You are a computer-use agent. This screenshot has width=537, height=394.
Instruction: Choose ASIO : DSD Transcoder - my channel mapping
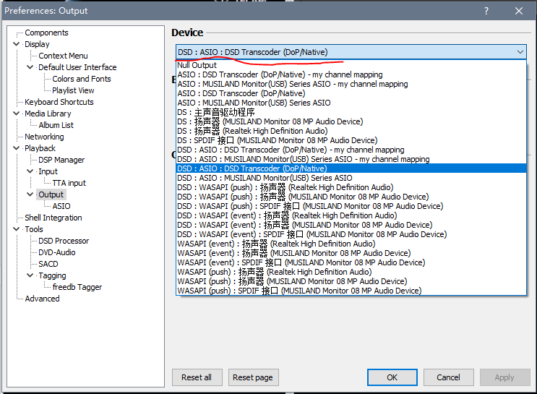(x=351, y=74)
